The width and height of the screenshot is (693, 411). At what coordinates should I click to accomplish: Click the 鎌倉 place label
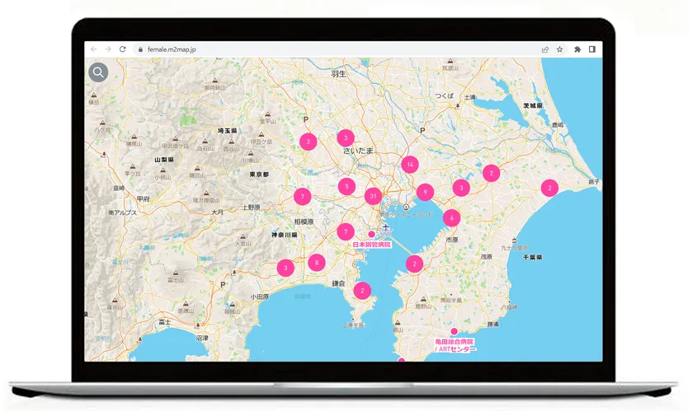tap(338, 283)
